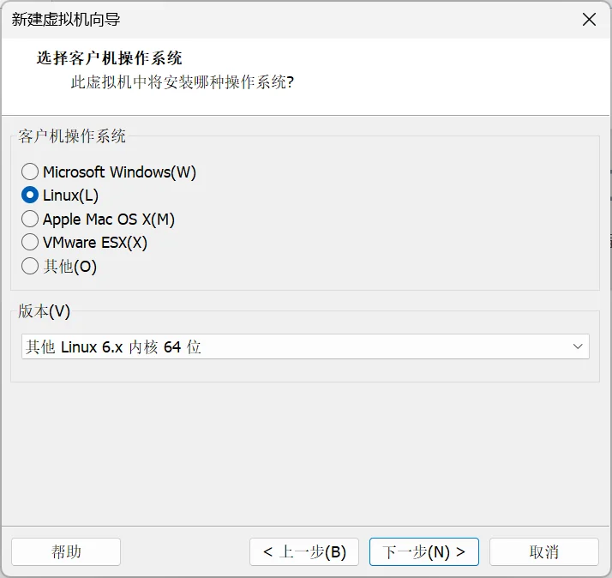Click the 'Microsoft Windows(W)' label text

point(119,172)
